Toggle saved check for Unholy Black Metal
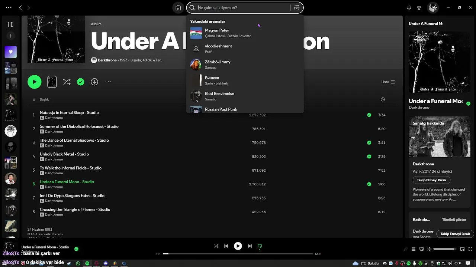476x267 pixels. (369, 156)
